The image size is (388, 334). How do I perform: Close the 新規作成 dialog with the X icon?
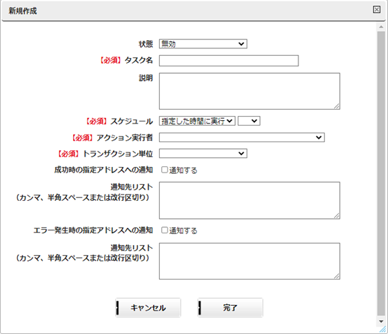[376, 10]
